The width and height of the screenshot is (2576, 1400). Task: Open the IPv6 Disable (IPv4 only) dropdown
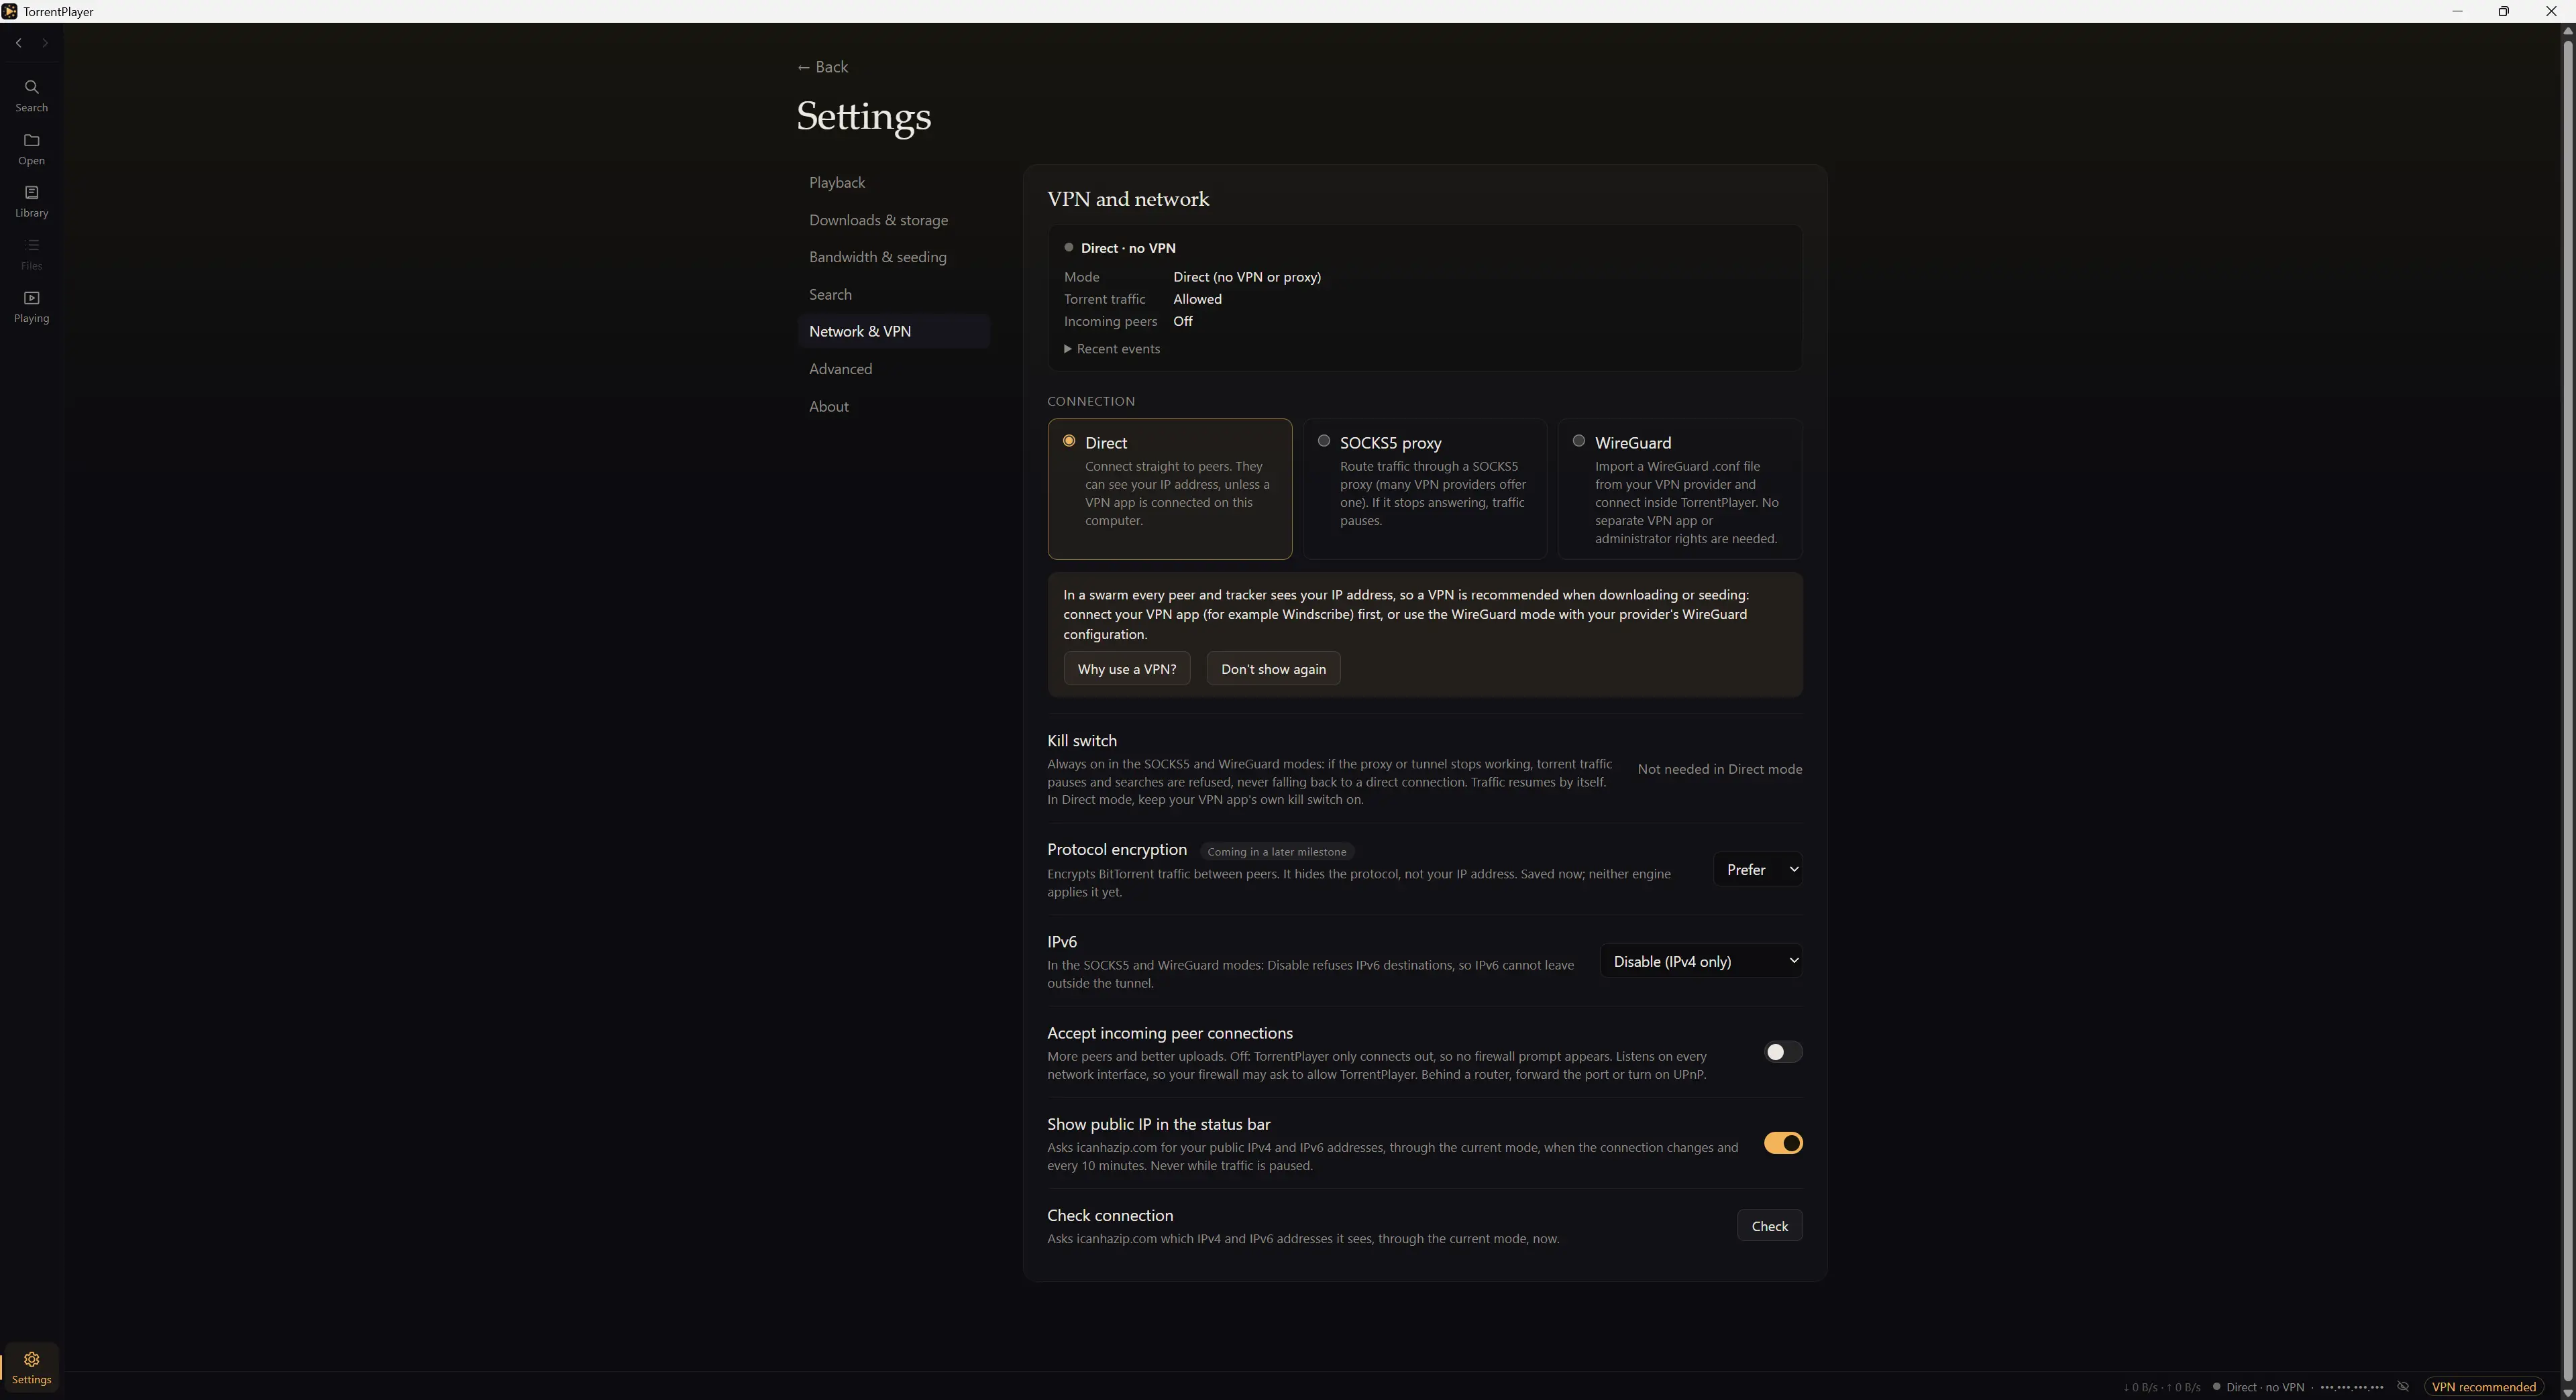coord(1701,961)
